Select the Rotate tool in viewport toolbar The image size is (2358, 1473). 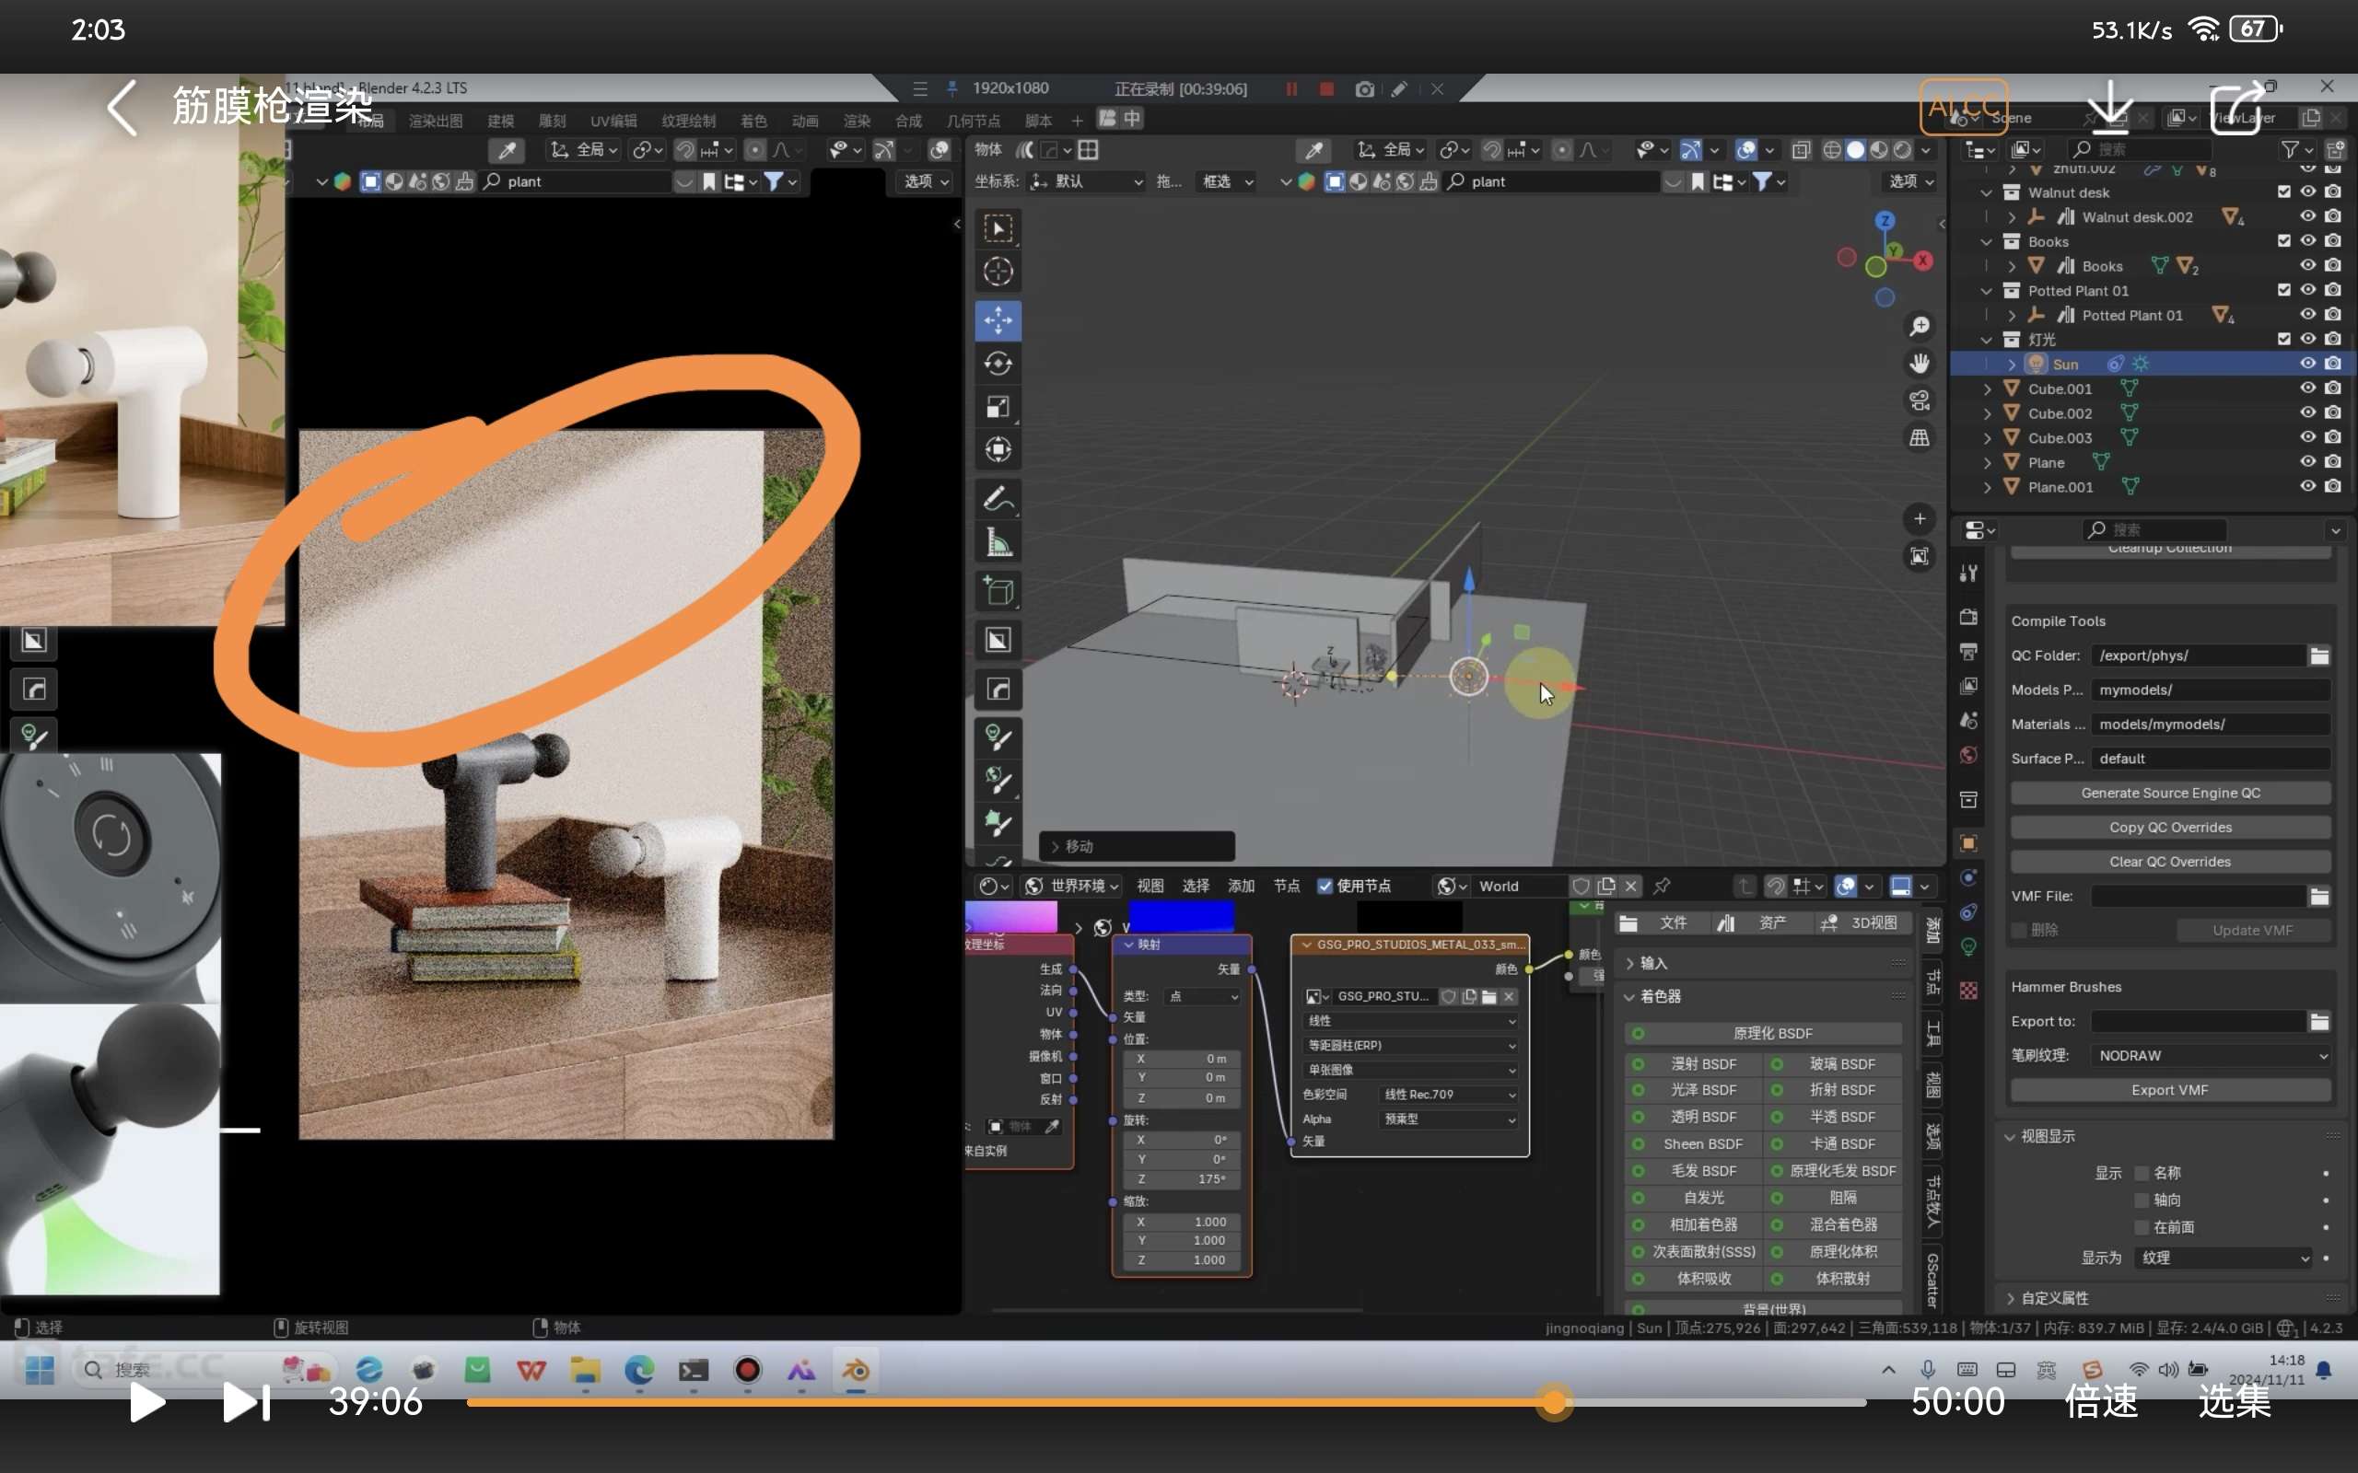pyautogui.click(x=998, y=364)
